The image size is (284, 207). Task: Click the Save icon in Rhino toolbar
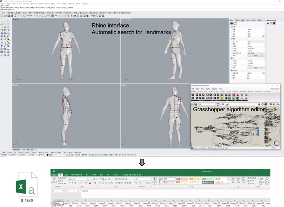click(x=8, y=16)
